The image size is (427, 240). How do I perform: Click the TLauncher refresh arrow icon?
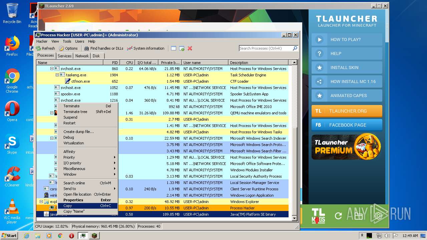338,216
